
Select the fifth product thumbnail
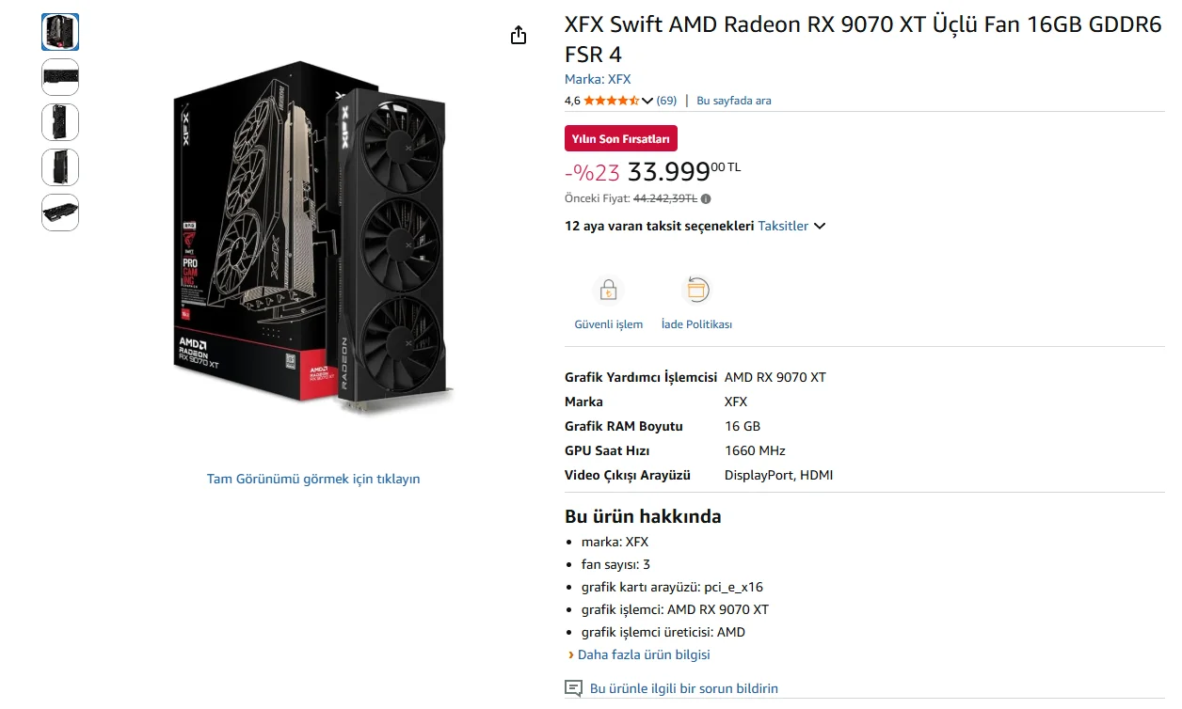[60, 213]
